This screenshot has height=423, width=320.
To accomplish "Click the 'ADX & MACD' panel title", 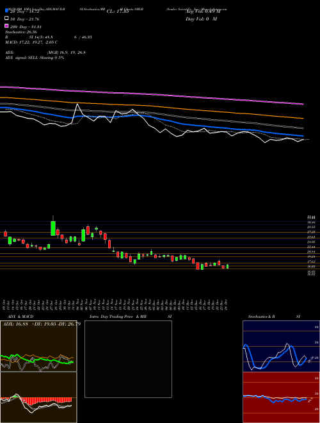I will 20,317.
